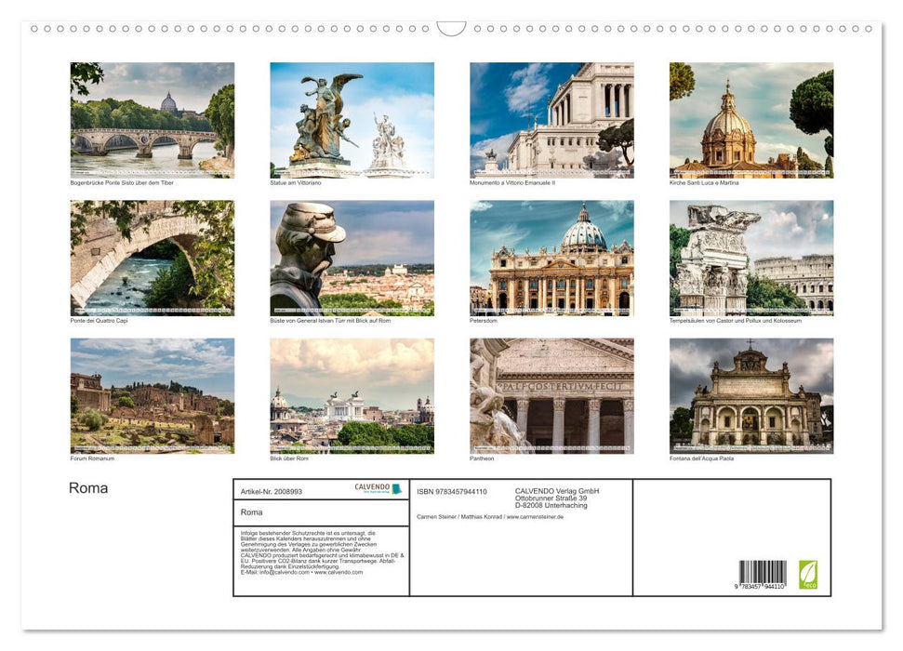Click the Ponte dei Quattro Capi photo

(151, 258)
